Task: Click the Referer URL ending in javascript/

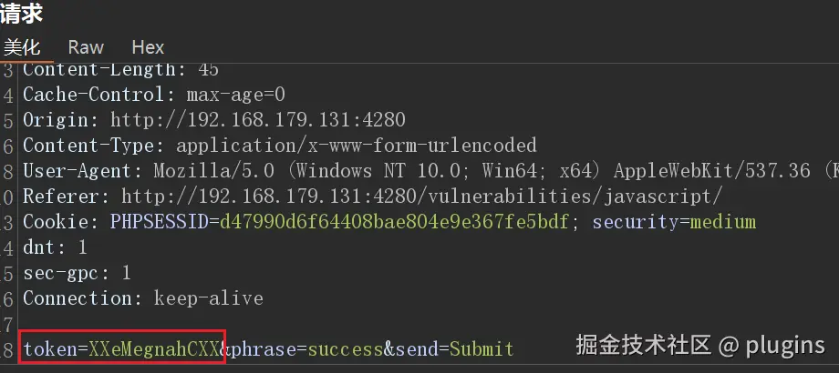Action: (421, 197)
